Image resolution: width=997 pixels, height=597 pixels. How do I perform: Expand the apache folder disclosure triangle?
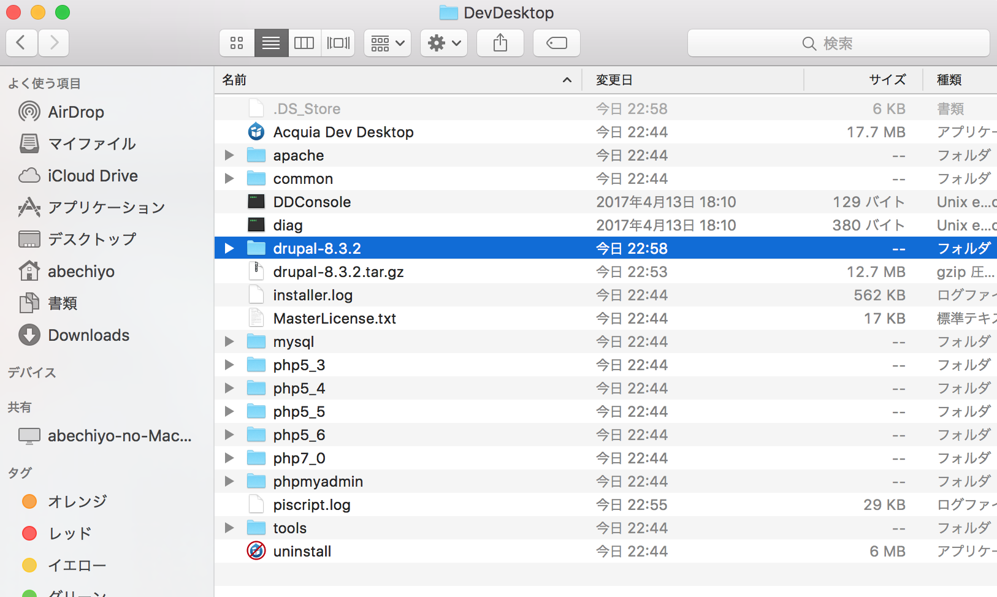[x=229, y=156]
